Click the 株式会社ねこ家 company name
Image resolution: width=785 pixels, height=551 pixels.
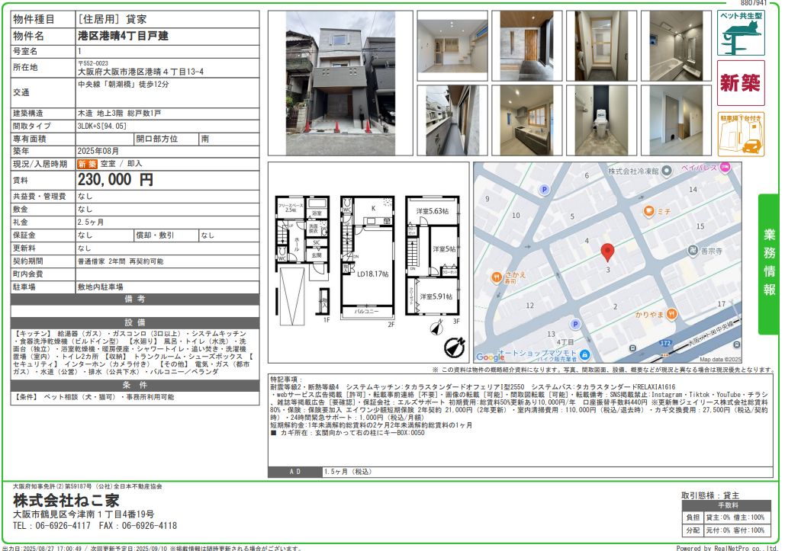pyautogui.click(x=66, y=501)
